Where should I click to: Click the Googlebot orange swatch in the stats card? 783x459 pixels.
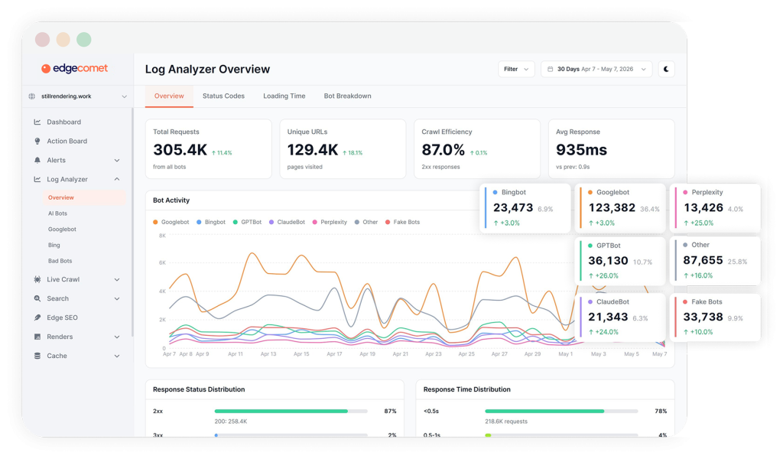[590, 192]
